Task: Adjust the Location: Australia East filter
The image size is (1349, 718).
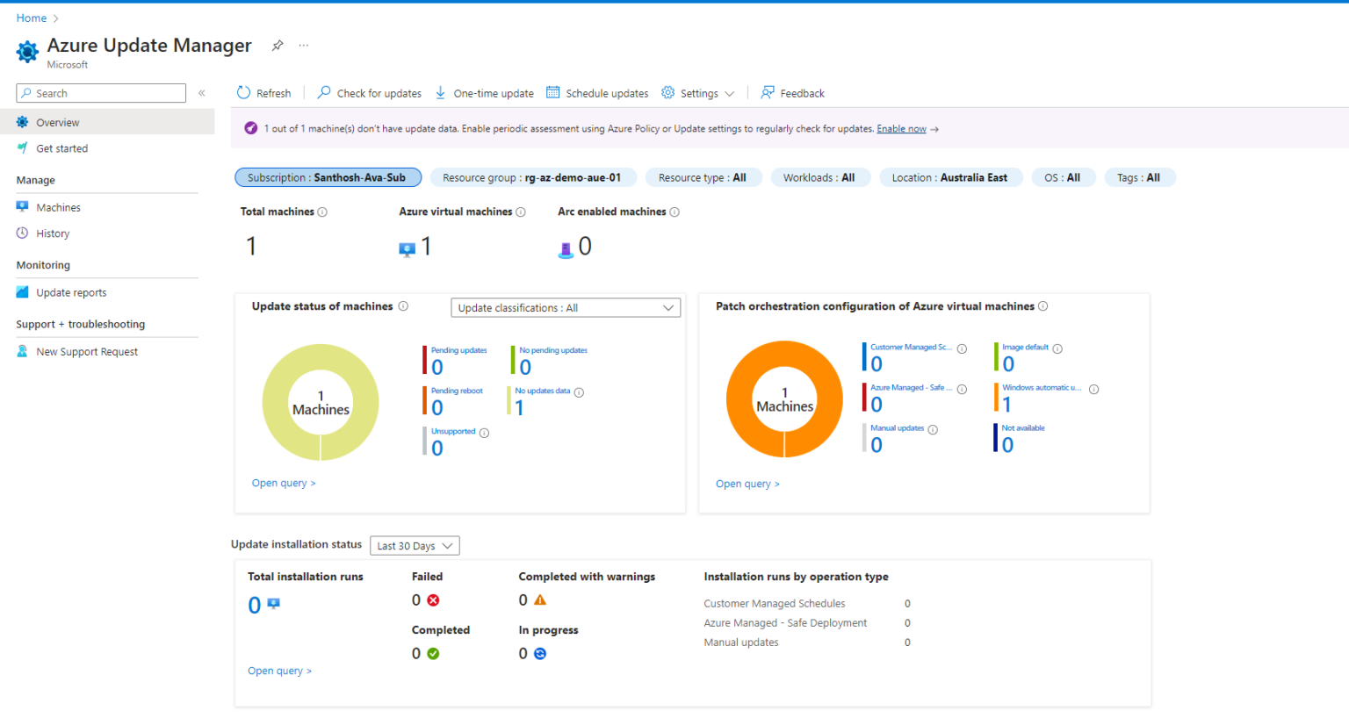Action: click(x=950, y=176)
